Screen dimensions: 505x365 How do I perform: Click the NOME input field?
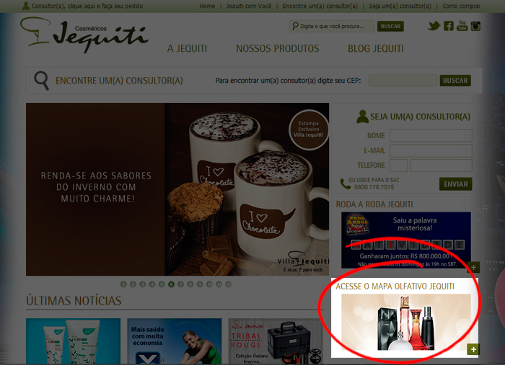[x=431, y=135]
